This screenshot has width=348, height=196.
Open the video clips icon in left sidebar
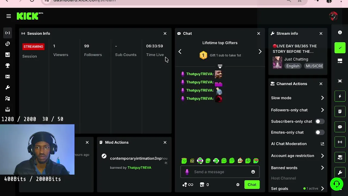(x=8, y=76)
